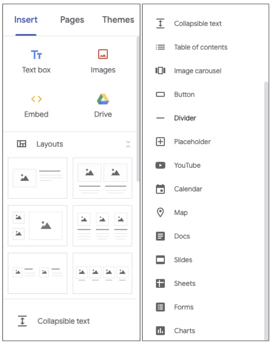Select the Calendar label
Viewport: 272px width, 344px height.
point(188,189)
